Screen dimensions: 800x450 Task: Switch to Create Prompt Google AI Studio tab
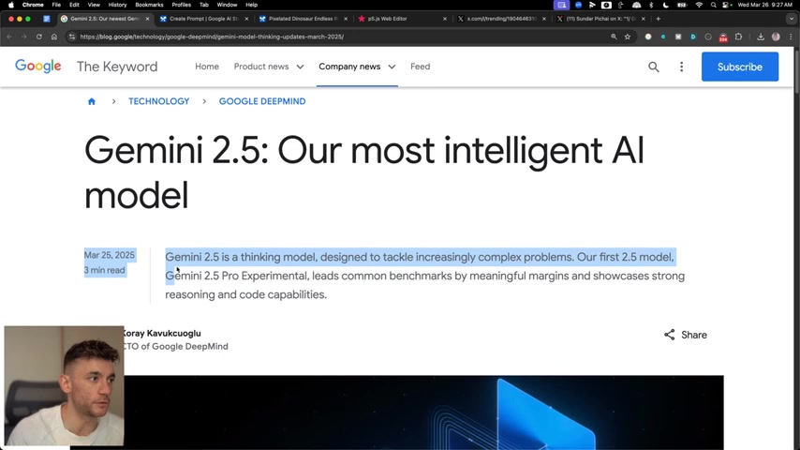pos(204,19)
